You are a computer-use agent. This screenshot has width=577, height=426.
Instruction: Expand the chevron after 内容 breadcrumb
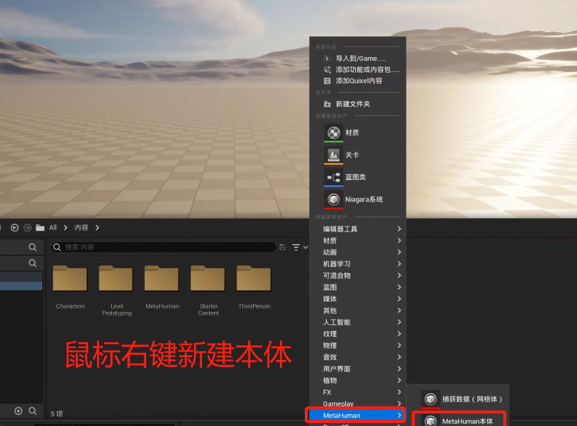point(97,228)
